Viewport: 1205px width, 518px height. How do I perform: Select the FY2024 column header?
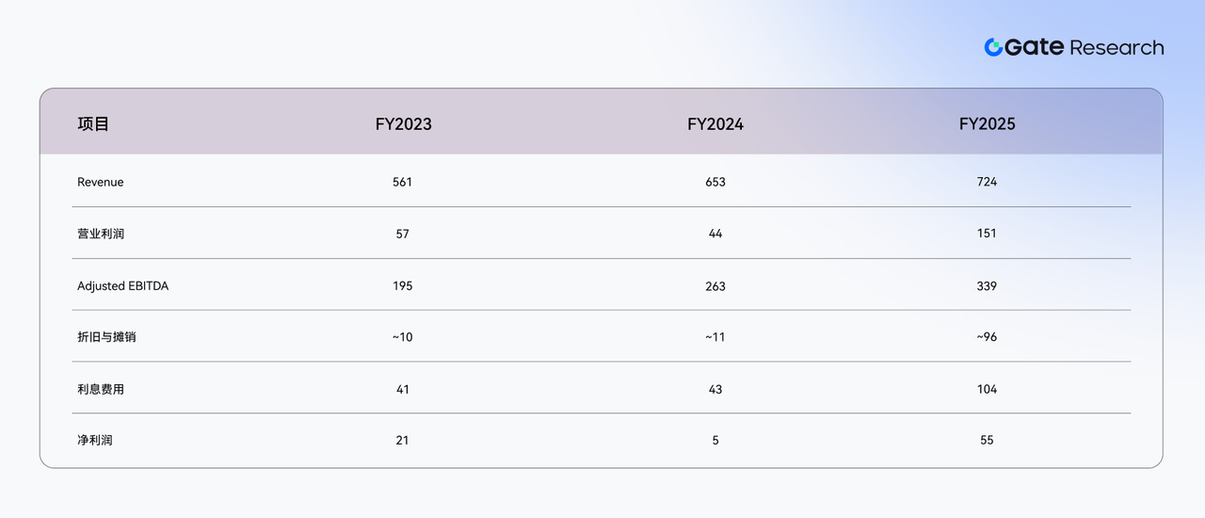715,124
